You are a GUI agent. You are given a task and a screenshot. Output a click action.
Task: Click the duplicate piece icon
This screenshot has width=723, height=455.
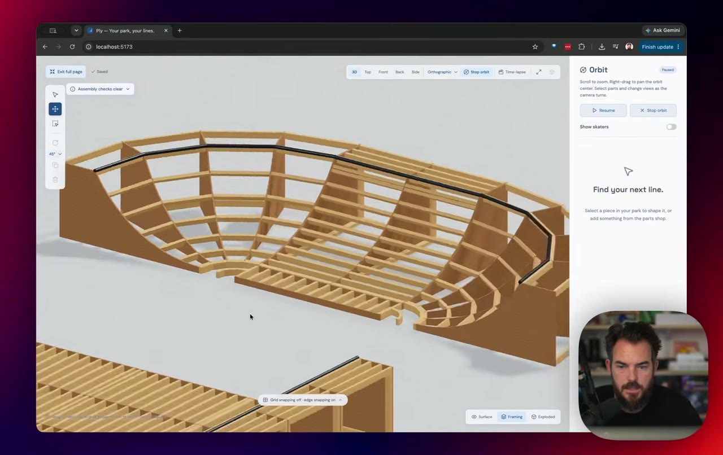click(55, 165)
